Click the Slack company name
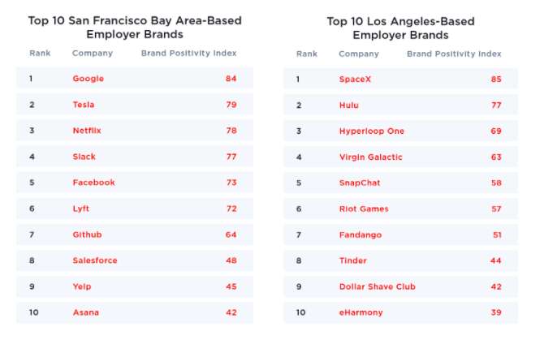The image size is (557, 340). click(x=84, y=157)
